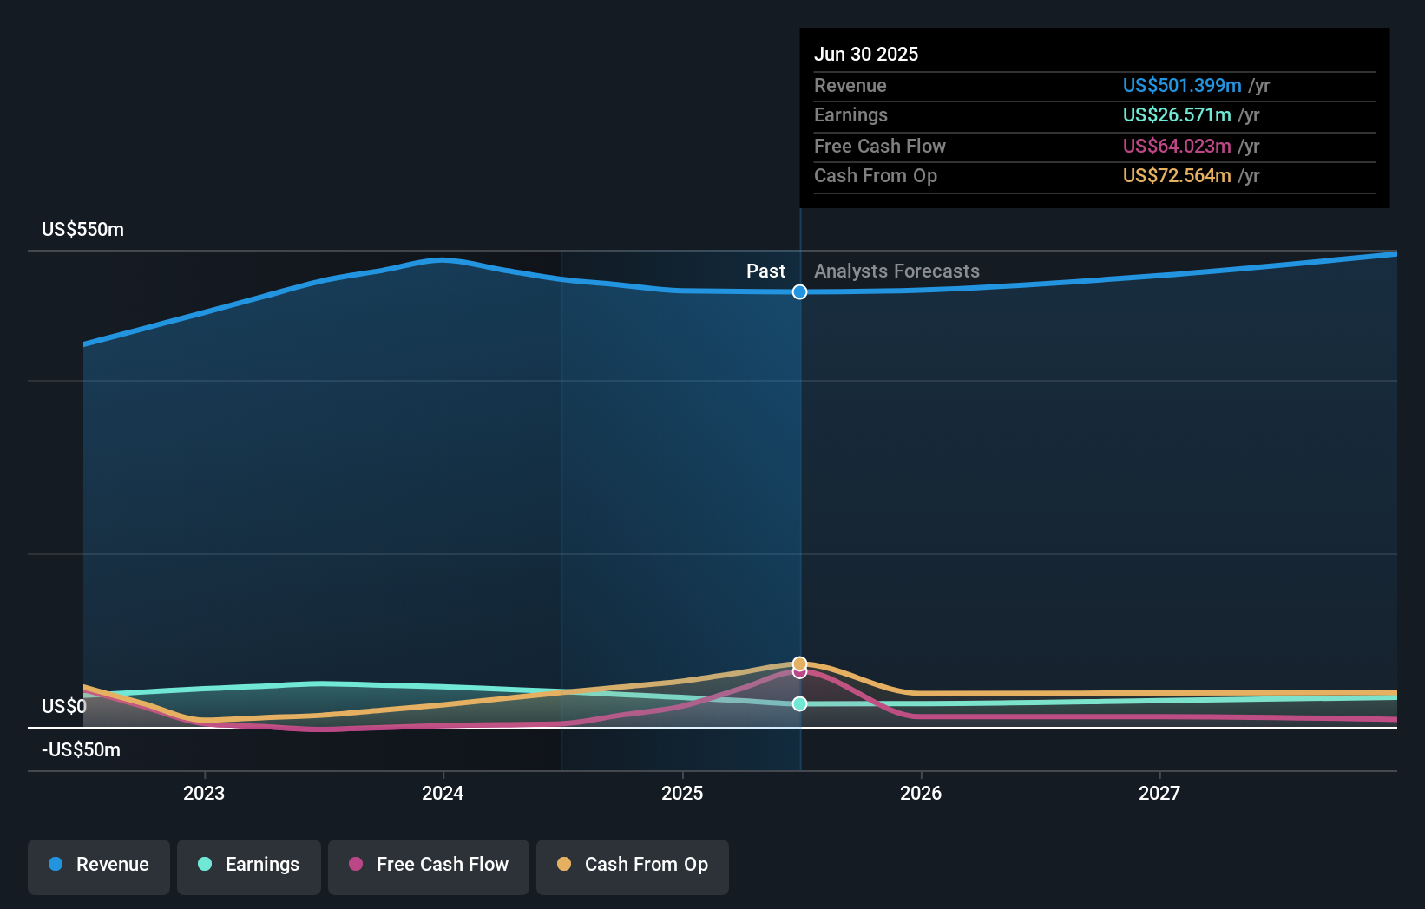Screen dimensions: 1425x909
Task: Select the Revenue data point on the chart
Action: tap(800, 292)
